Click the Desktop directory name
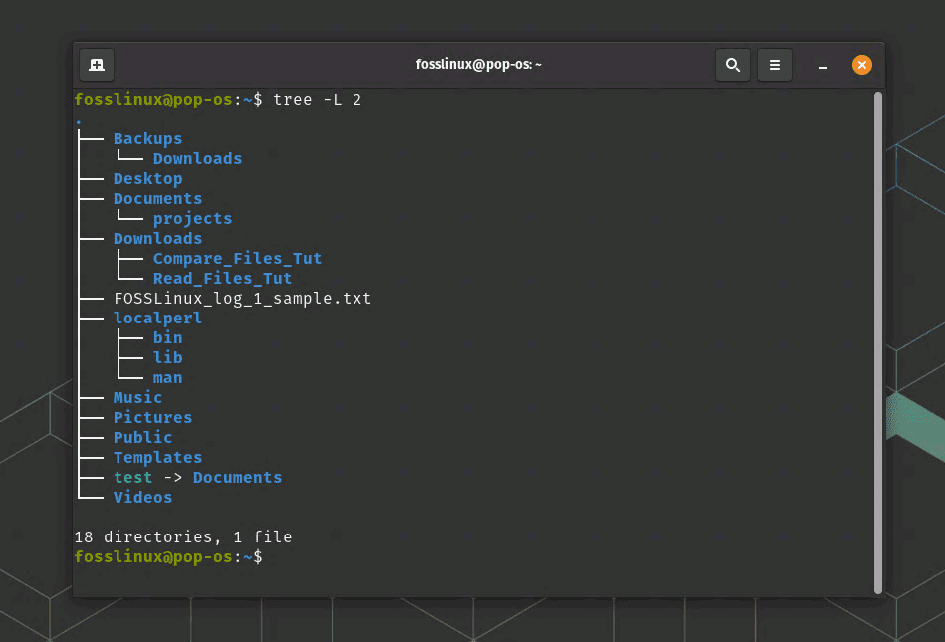The width and height of the screenshot is (945, 642). [x=147, y=179]
